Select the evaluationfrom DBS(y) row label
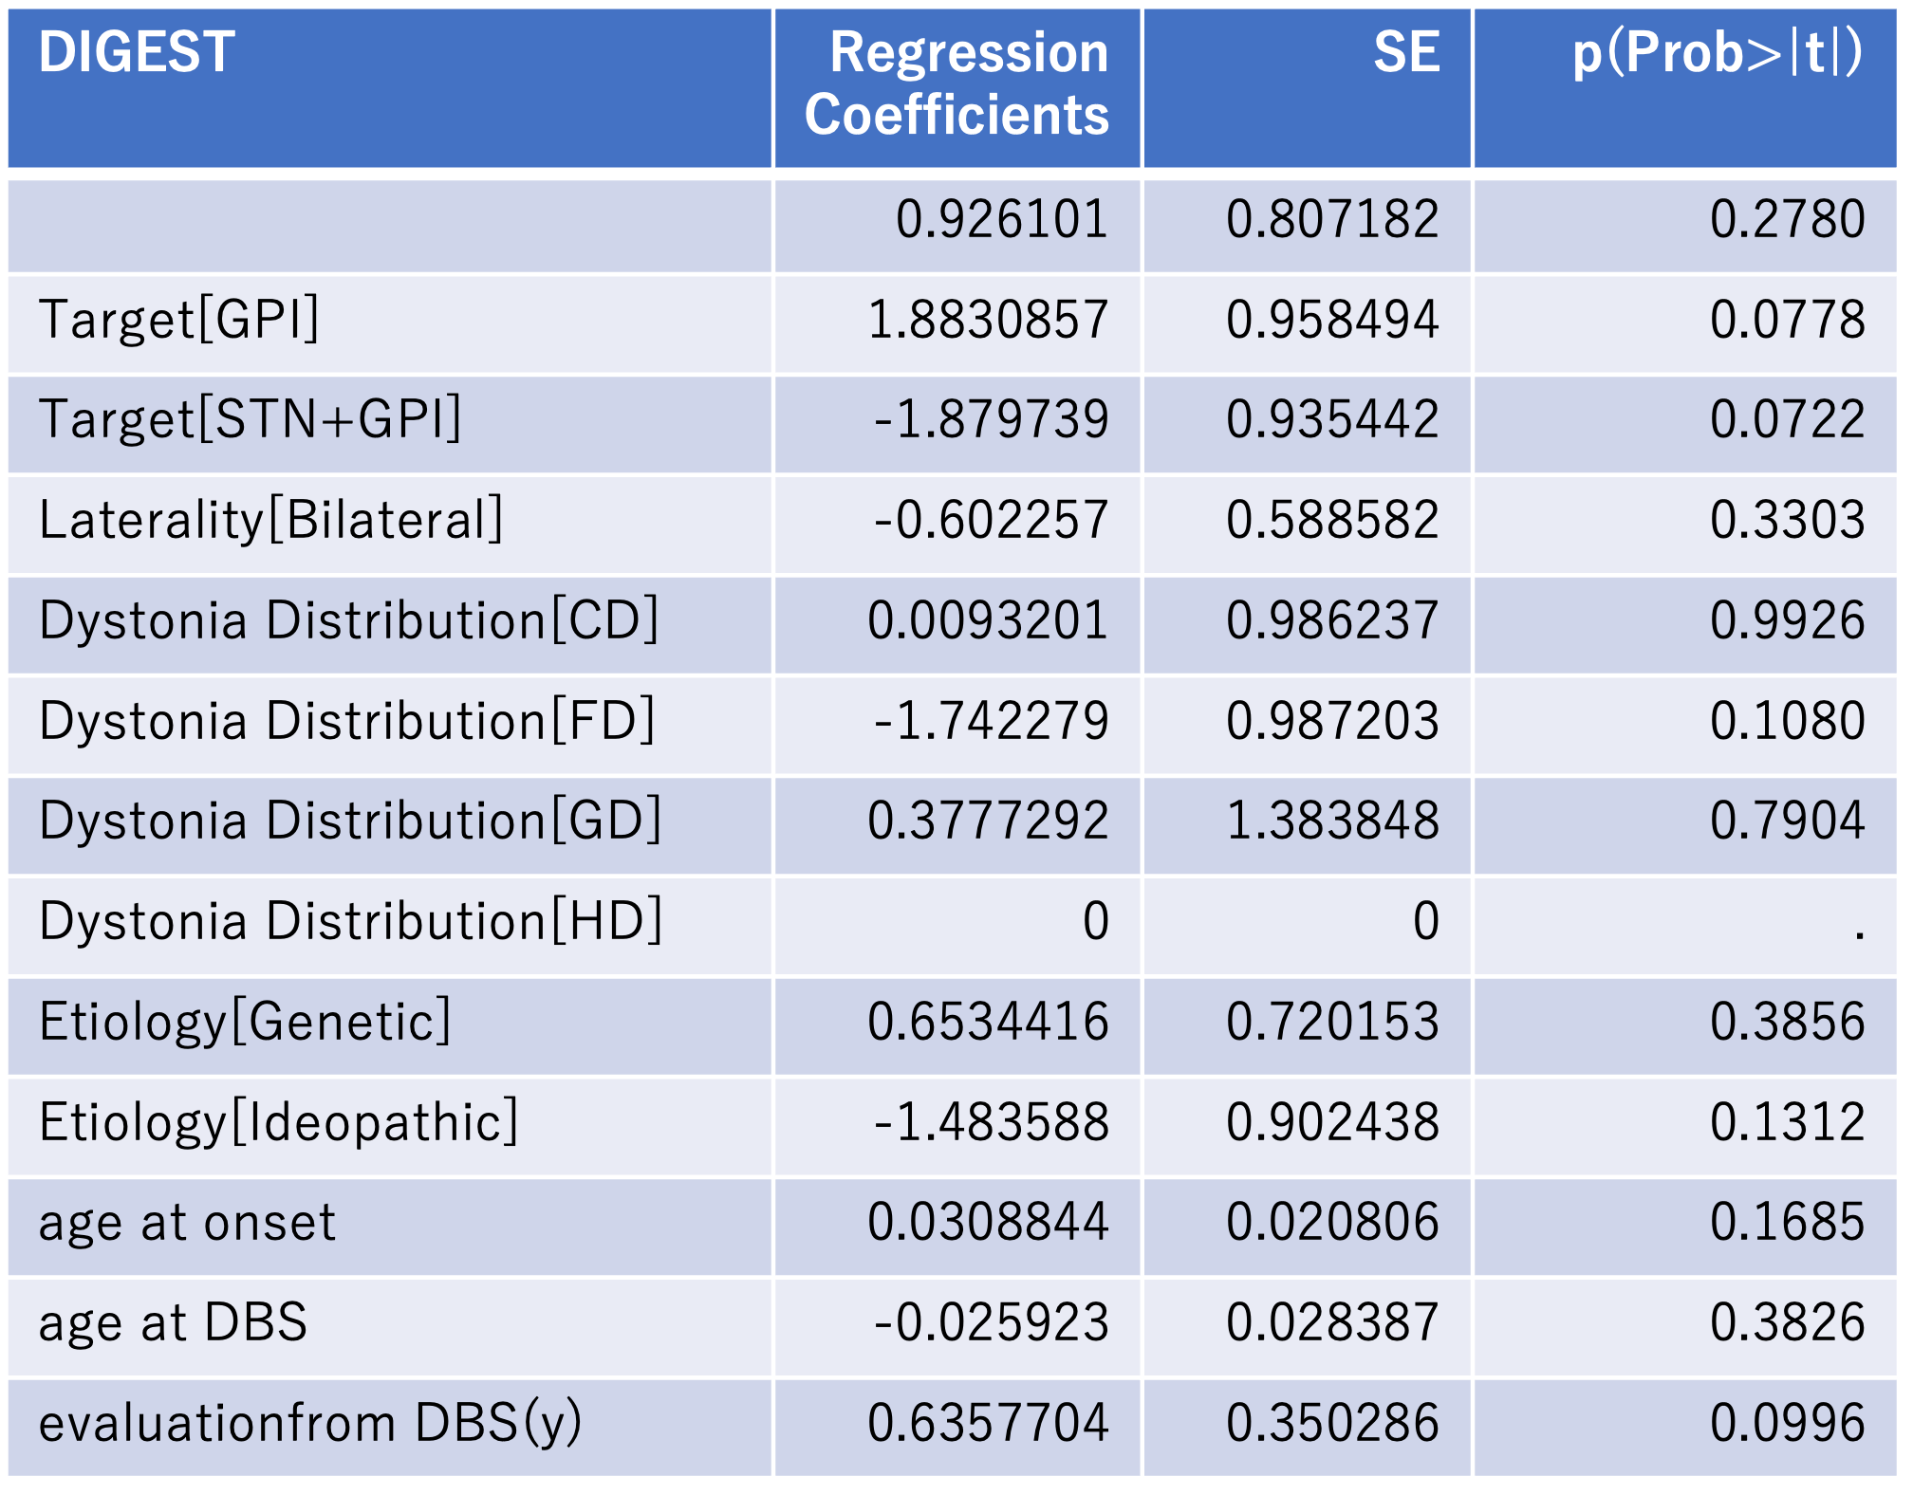 tap(309, 1424)
